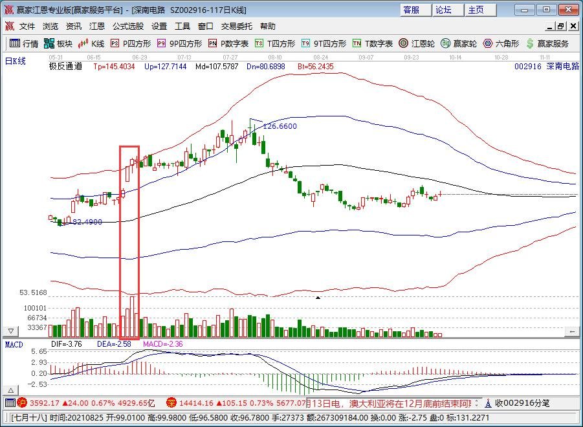Click the 主页 homepage button
The height and width of the screenshot is (427, 583).
pyautogui.click(x=476, y=10)
